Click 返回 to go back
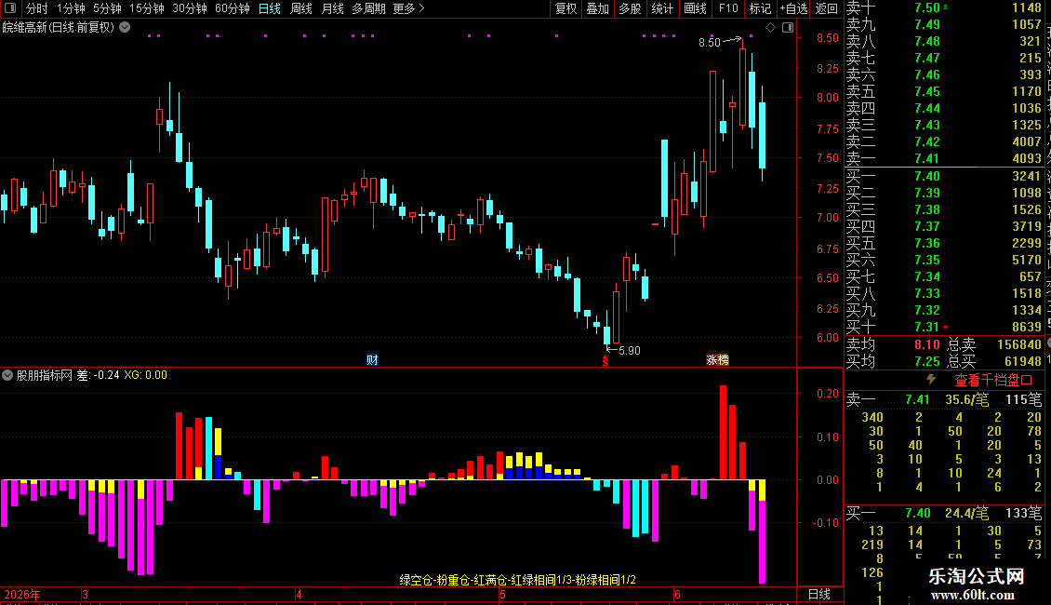 (827, 8)
